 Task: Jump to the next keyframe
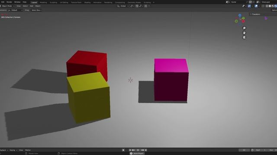[142, 150]
